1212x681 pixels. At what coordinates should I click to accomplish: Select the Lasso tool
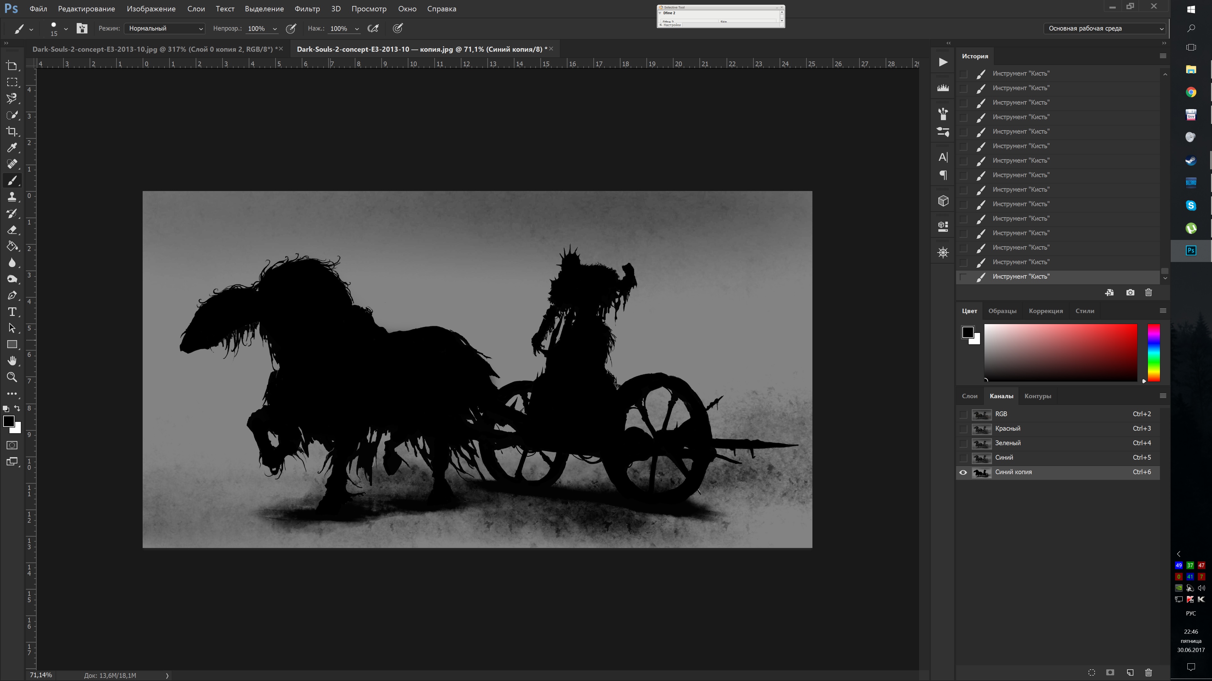12,98
